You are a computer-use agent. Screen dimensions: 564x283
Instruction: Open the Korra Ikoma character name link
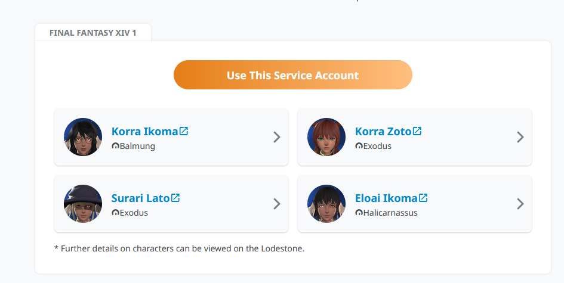[x=145, y=132]
